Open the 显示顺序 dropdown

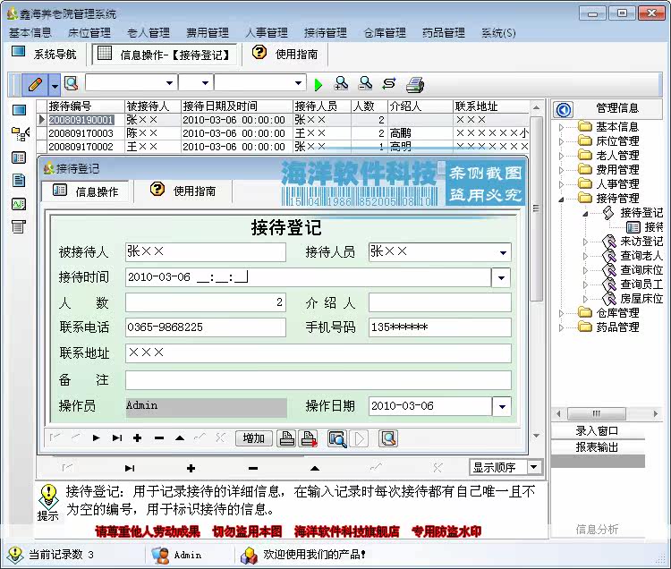534,467
